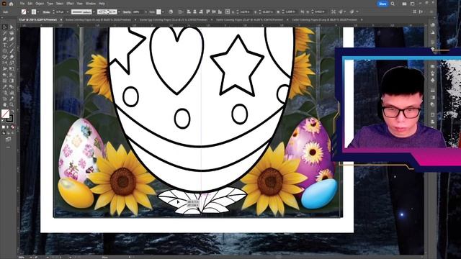Pick the Type tool
This screenshot has width=461, height=259.
click(5, 45)
